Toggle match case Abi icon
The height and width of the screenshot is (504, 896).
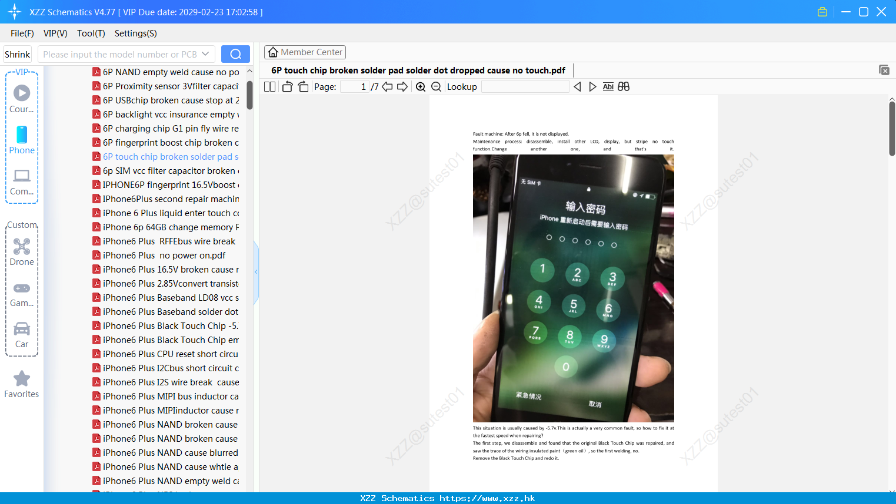[608, 87]
